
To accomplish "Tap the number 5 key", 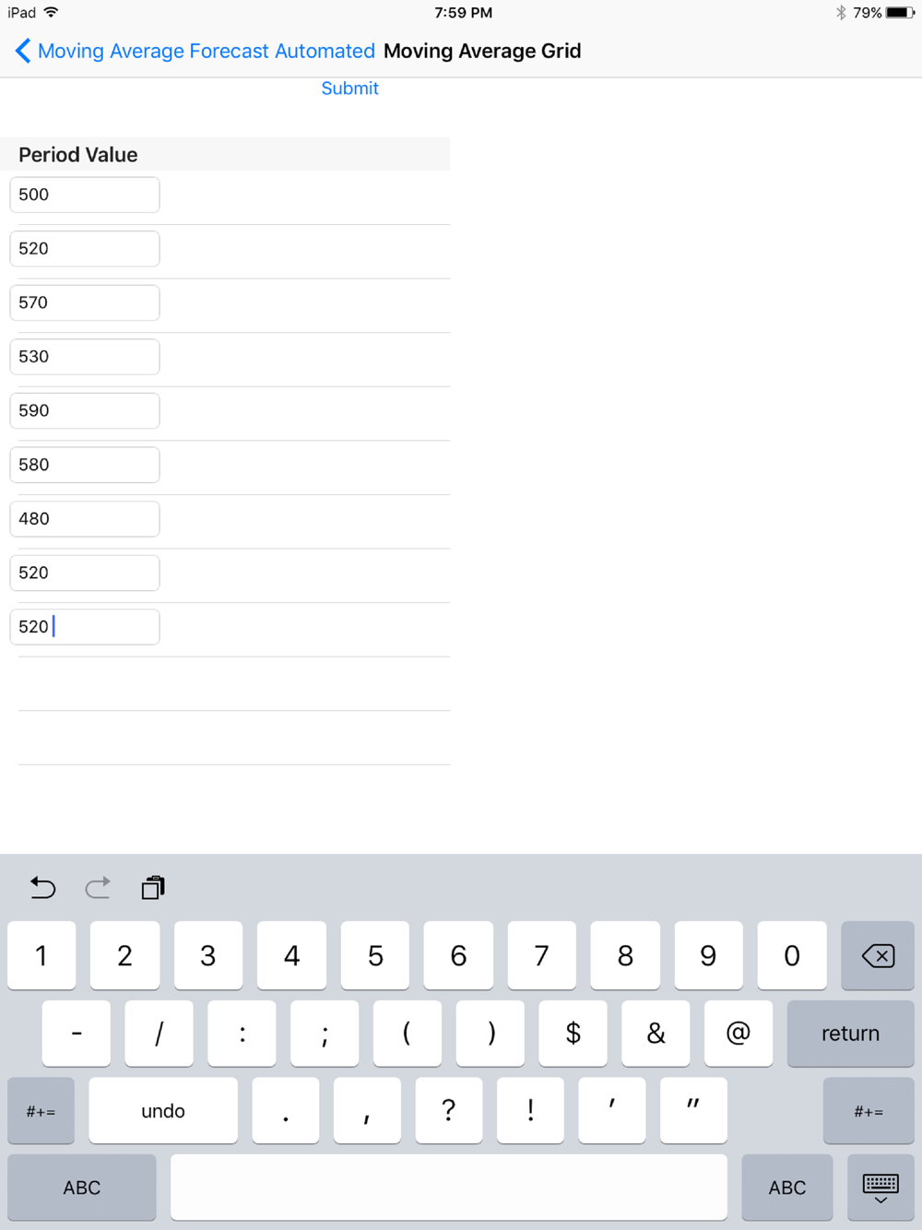I will (375, 955).
